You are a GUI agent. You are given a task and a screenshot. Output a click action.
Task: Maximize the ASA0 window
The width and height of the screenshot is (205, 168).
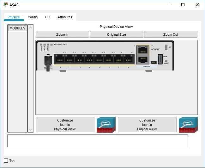pyautogui.click(x=183, y=5)
